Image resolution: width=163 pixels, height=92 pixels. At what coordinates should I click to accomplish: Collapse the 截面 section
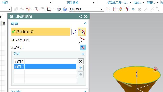click(85, 23)
